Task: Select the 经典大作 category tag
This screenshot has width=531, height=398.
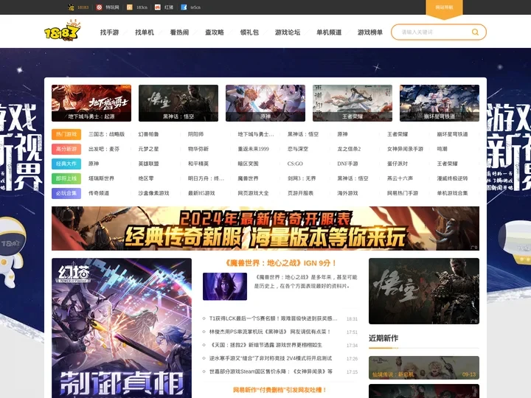Action: click(66, 164)
